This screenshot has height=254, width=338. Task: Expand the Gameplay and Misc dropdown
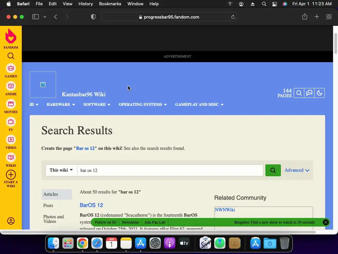199,105
